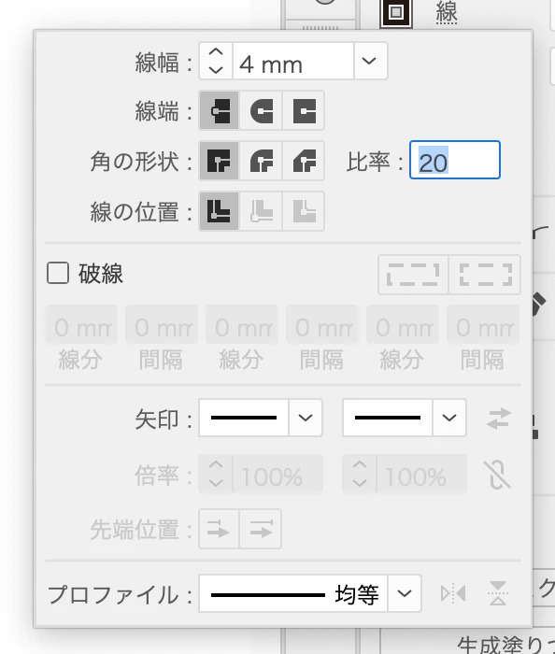Increase the end arrowhead scale
This screenshot has height=654, width=555.
click(360, 465)
